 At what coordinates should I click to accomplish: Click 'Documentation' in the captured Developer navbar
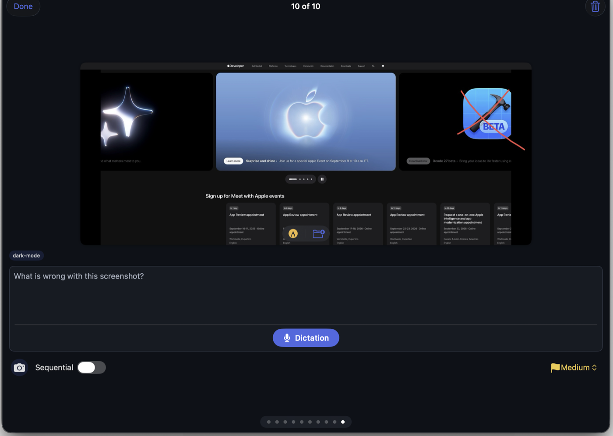point(327,66)
